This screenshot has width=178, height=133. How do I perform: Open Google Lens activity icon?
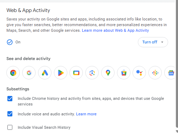coord(92,73)
